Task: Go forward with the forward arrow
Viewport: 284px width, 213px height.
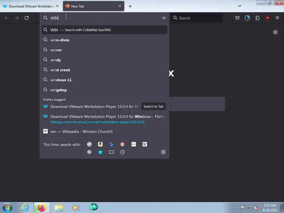Action: [x=17, y=18]
